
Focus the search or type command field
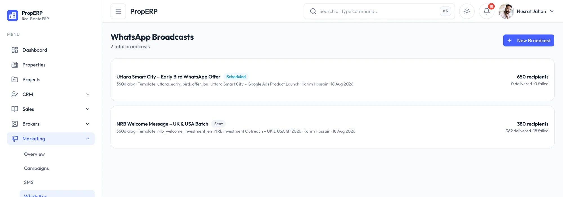379,11
